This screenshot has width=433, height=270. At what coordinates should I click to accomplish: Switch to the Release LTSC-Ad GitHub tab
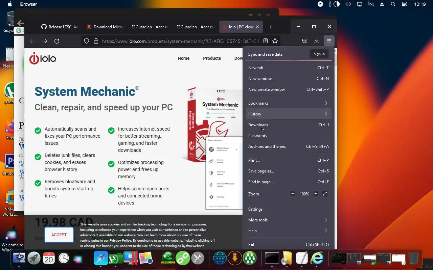60,27
